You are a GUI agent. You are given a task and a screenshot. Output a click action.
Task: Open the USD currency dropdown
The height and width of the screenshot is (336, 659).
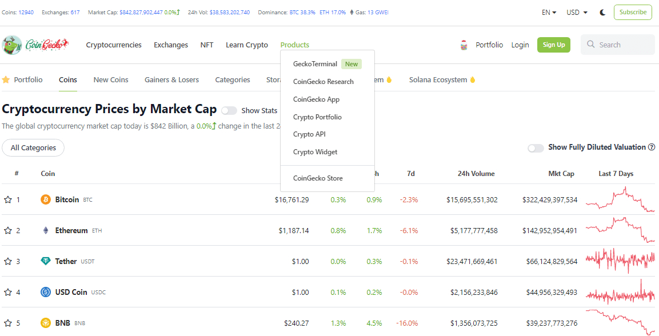[x=577, y=13]
